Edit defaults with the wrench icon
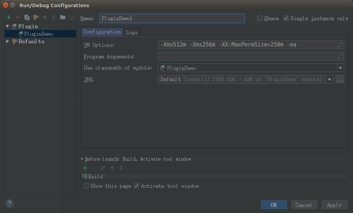353x213 pixels. click(x=36, y=17)
